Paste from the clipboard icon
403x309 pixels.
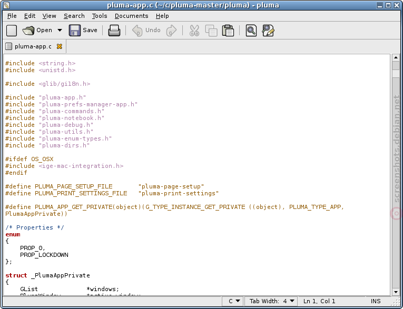coord(228,31)
